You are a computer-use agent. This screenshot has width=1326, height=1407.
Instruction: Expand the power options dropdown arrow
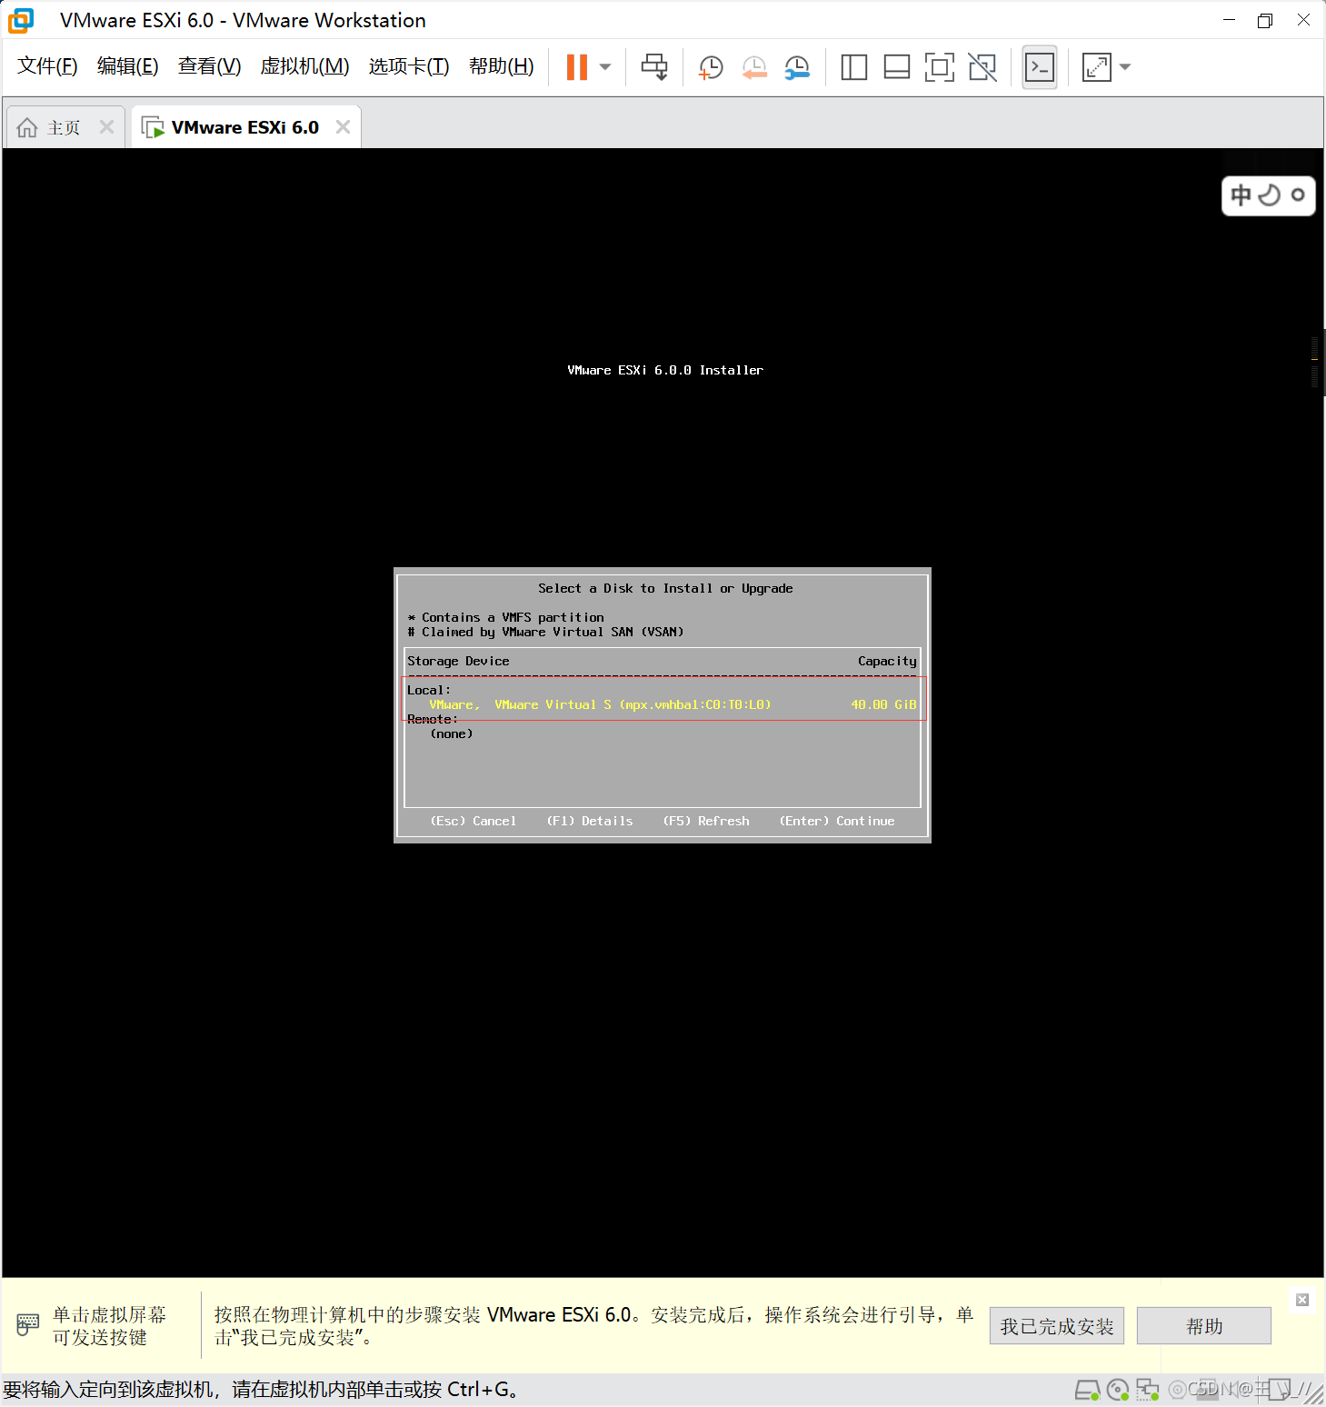click(x=605, y=67)
